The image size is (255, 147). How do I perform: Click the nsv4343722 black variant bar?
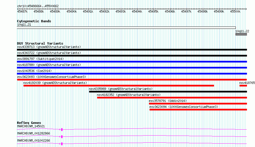tap(132, 56)
